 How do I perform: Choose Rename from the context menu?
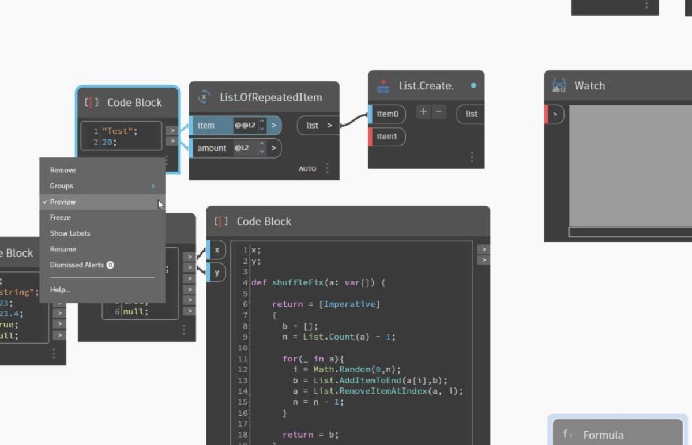point(103,249)
